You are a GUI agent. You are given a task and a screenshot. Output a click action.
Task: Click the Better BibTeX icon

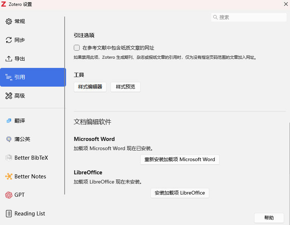pos(9,158)
